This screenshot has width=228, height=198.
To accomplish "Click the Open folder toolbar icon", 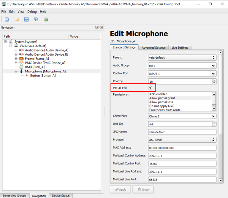I will [17, 19].
